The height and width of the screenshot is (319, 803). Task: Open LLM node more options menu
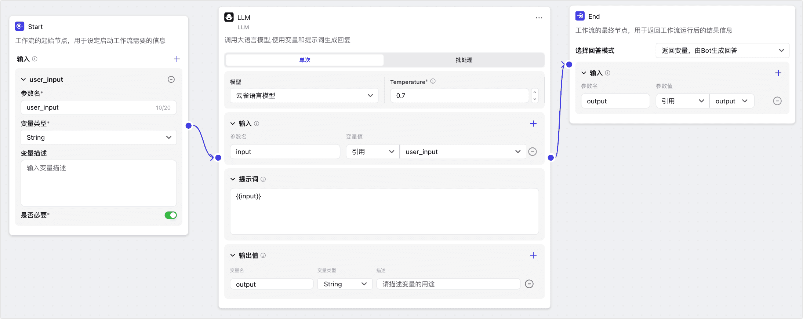(x=539, y=18)
